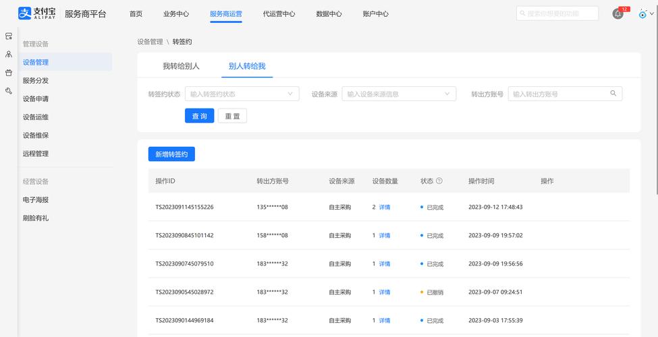The width and height of the screenshot is (658, 337).
Task: Click timestamp 2023-09-07 09:24:51
Action: pyautogui.click(x=495, y=292)
